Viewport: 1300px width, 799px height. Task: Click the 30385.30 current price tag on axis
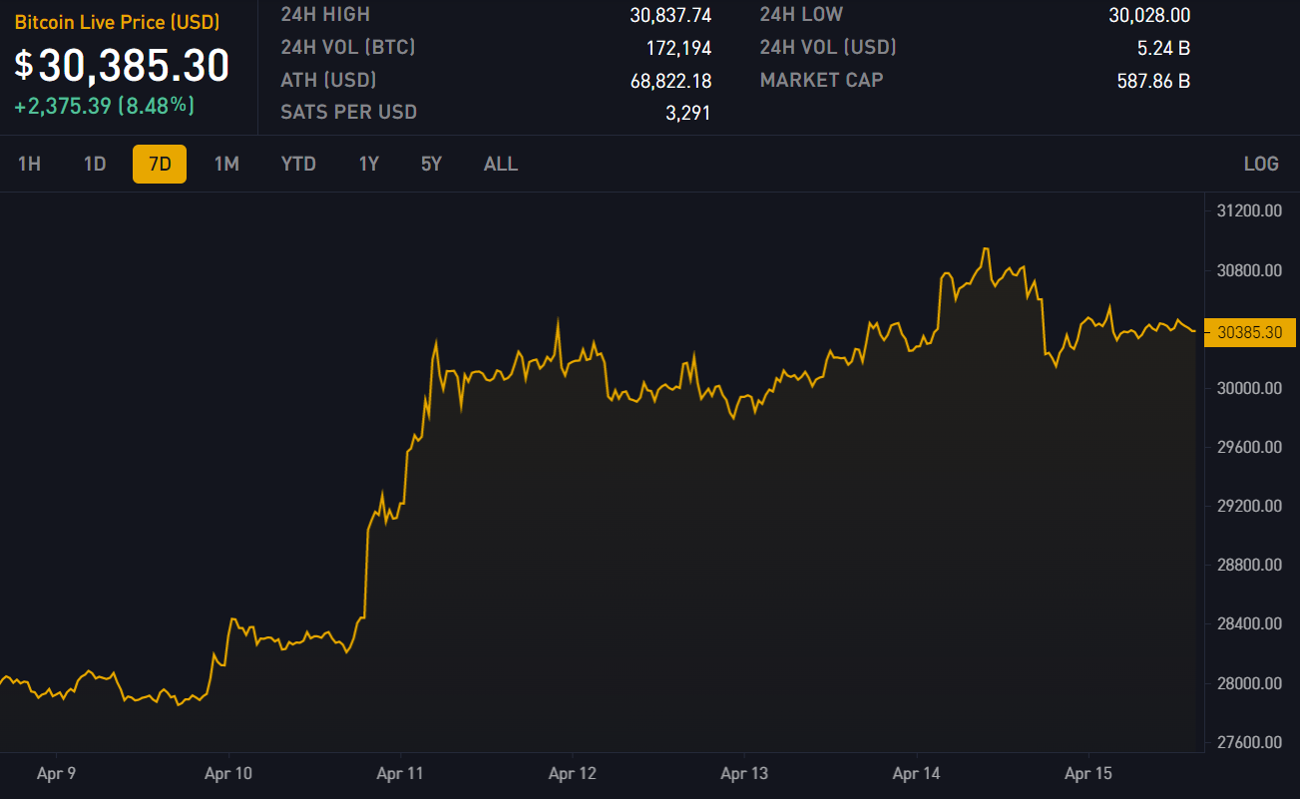coord(1250,332)
